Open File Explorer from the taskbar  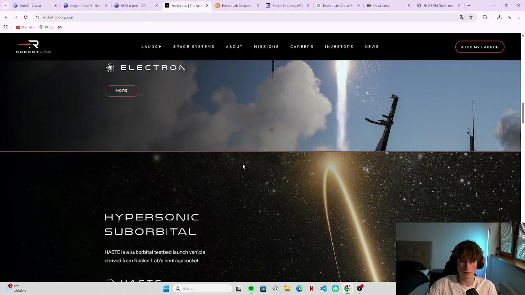tap(288, 288)
